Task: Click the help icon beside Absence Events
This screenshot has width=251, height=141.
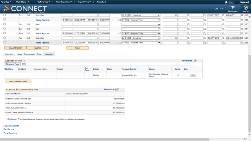Action: 24,61
